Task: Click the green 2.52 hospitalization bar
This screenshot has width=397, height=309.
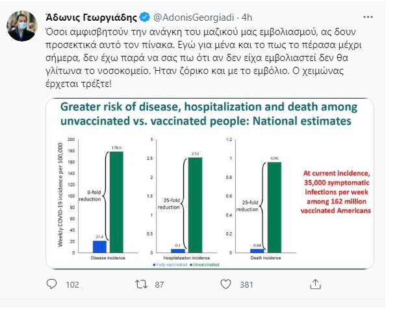Action: 195,205
